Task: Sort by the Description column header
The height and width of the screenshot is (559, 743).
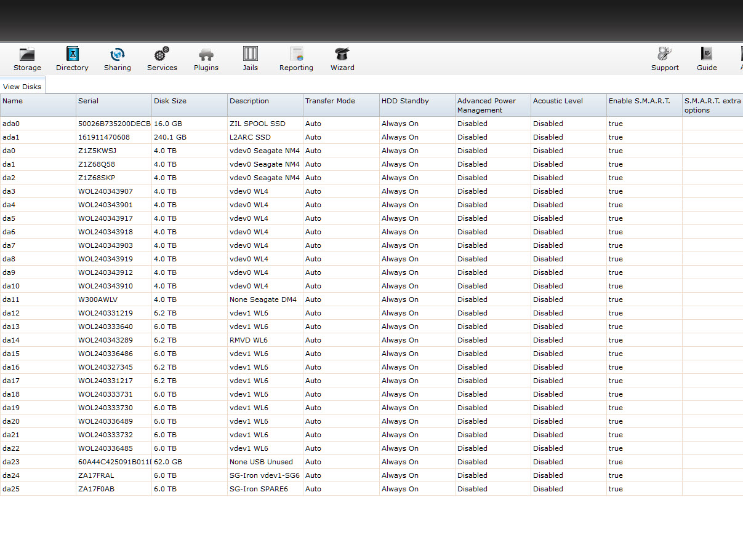Action: tap(265, 105)
